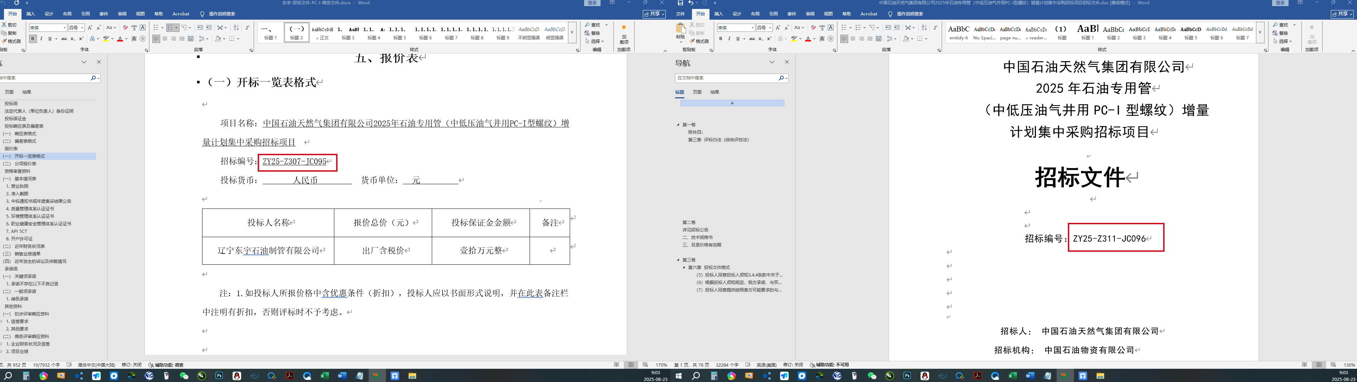Apply red font color in left window

(x=120, y=38)
